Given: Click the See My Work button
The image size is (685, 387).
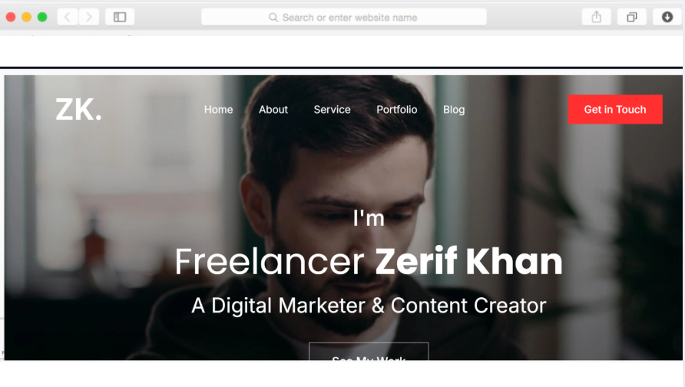Looking at the screenshot, I should [x=369, y=352].
